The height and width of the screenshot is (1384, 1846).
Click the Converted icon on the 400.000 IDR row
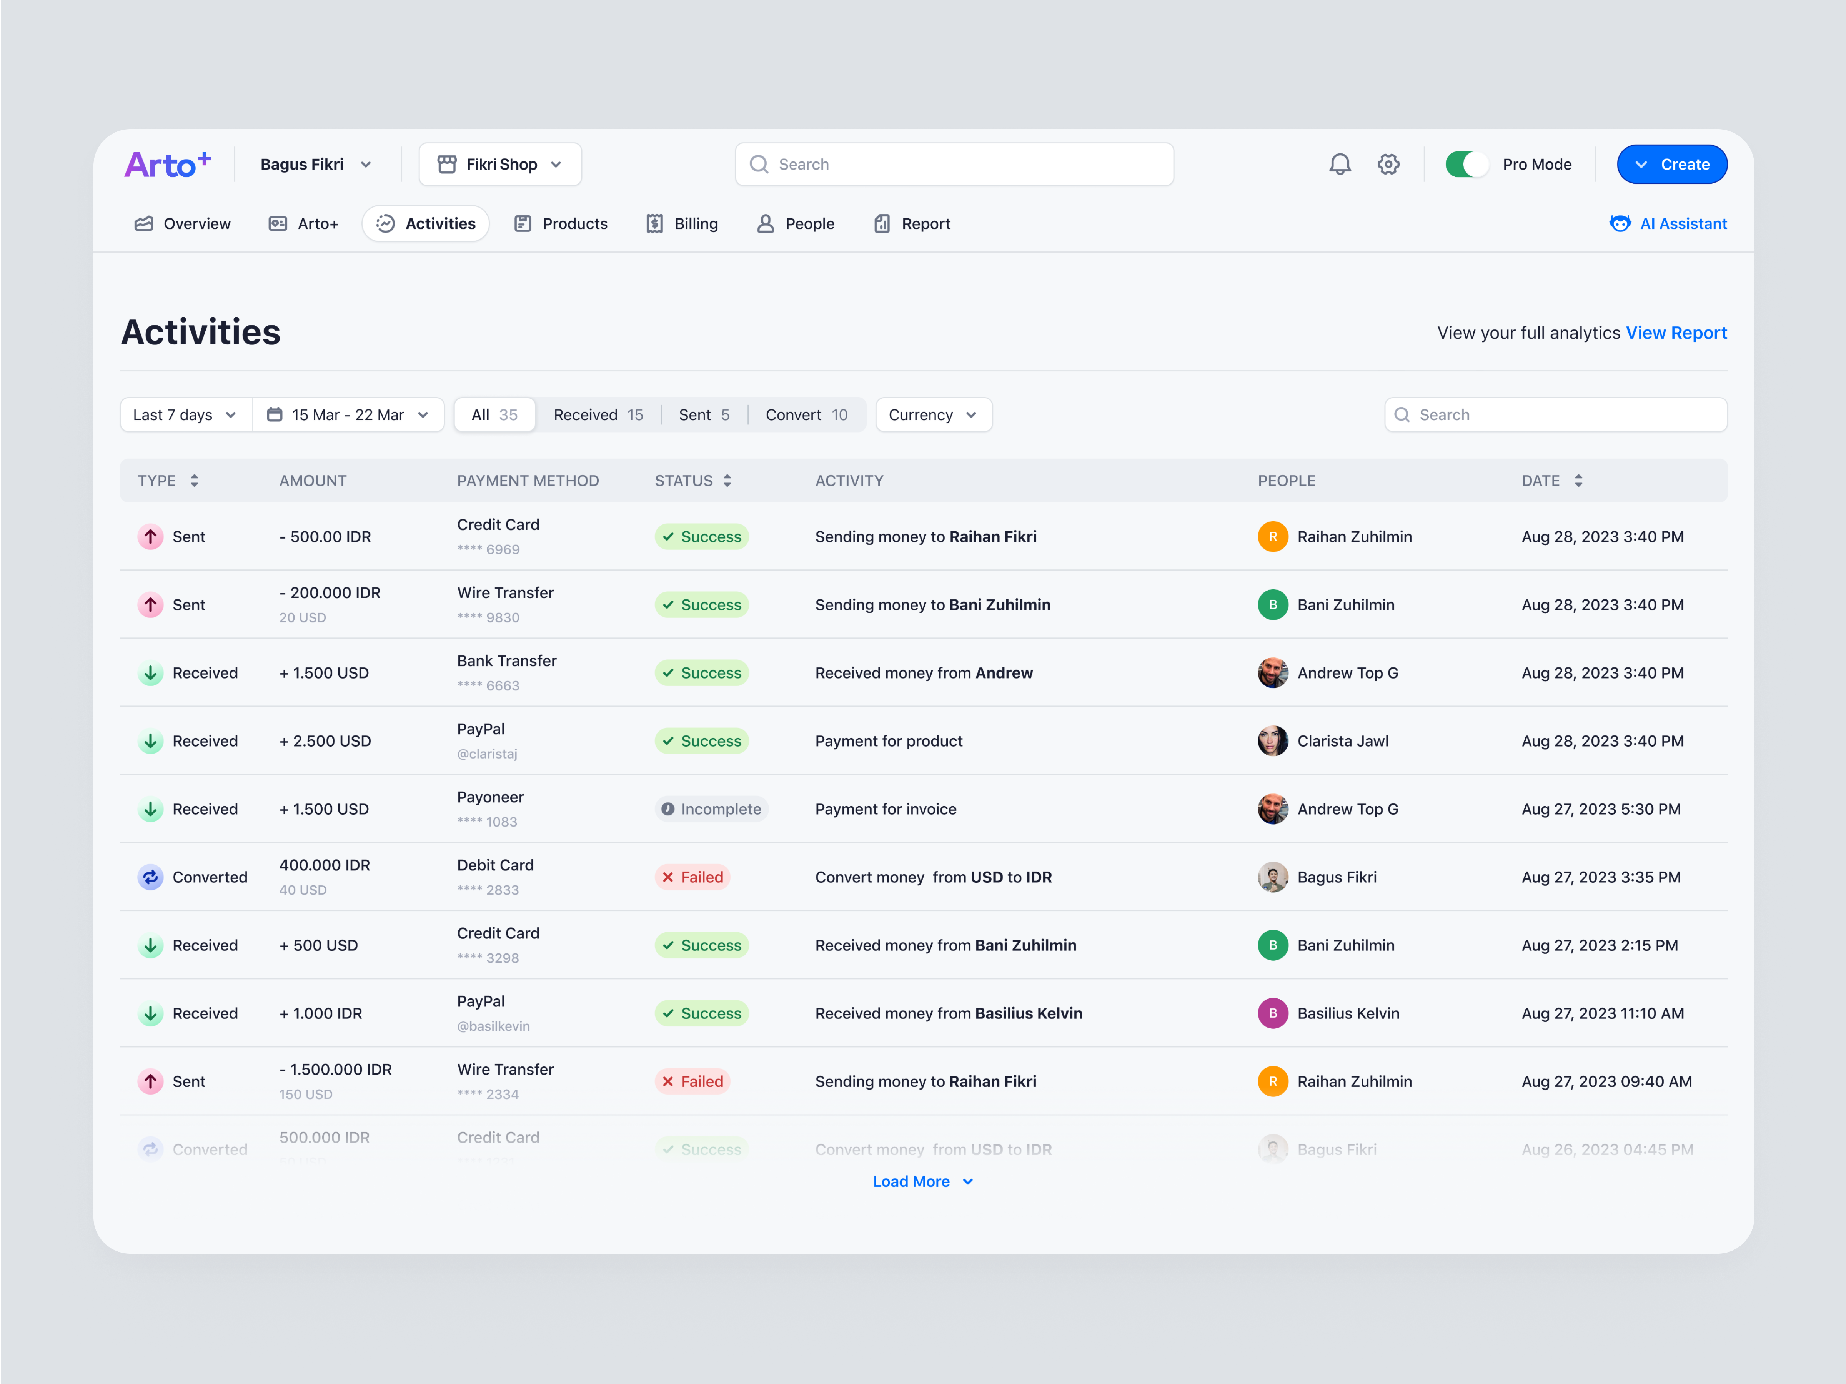coord(150,877)
